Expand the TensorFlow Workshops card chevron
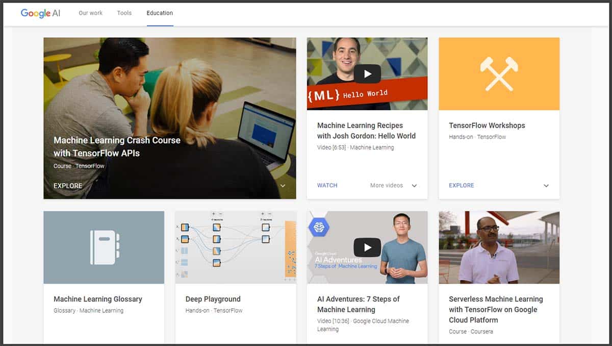Viewport: 612px width, 346px height. pos(546,186)
